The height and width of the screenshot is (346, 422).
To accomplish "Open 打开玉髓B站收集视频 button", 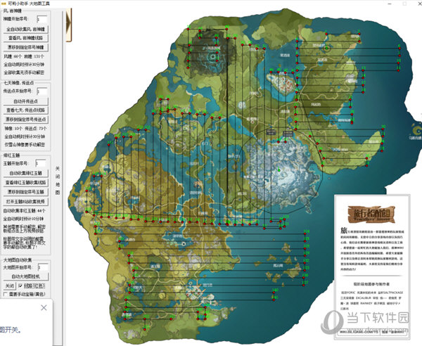I will click(26, 201).
